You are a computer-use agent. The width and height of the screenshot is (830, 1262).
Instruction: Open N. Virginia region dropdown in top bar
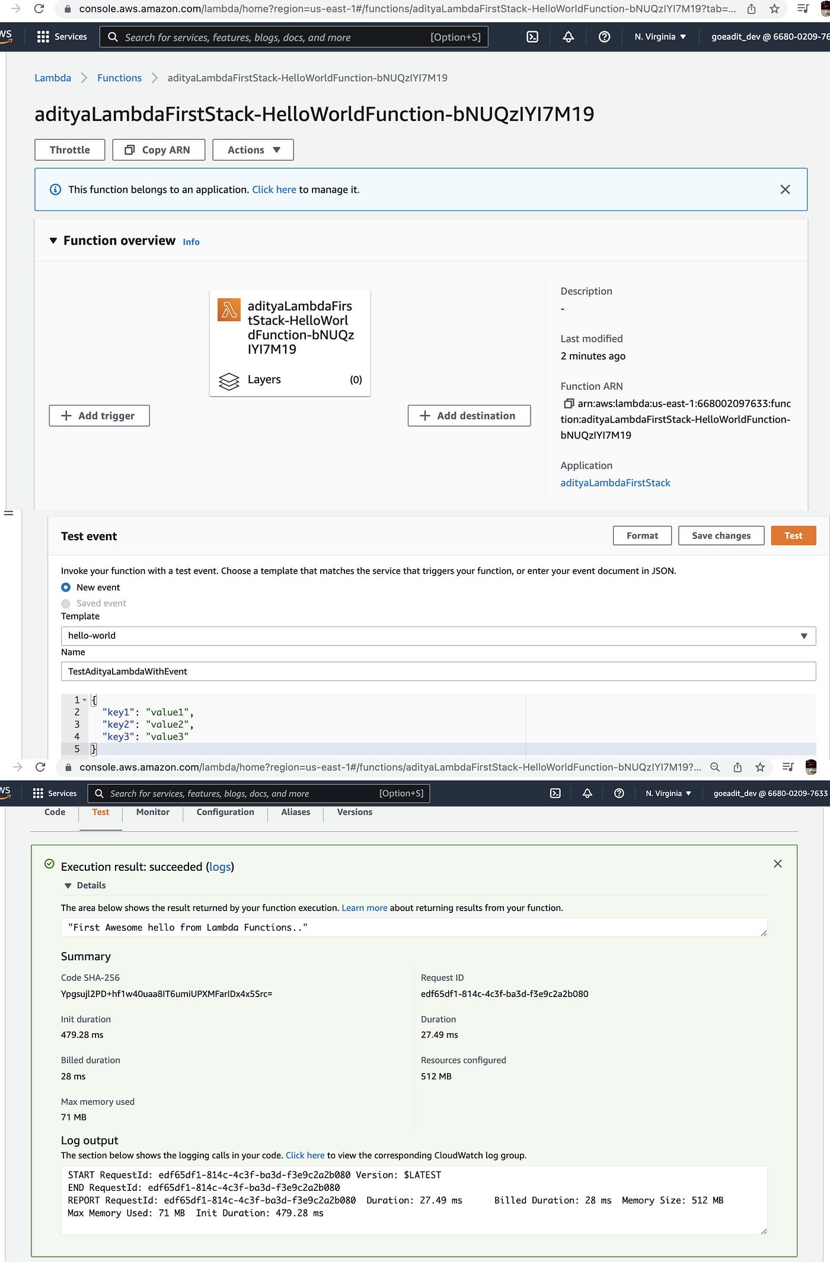660,37
